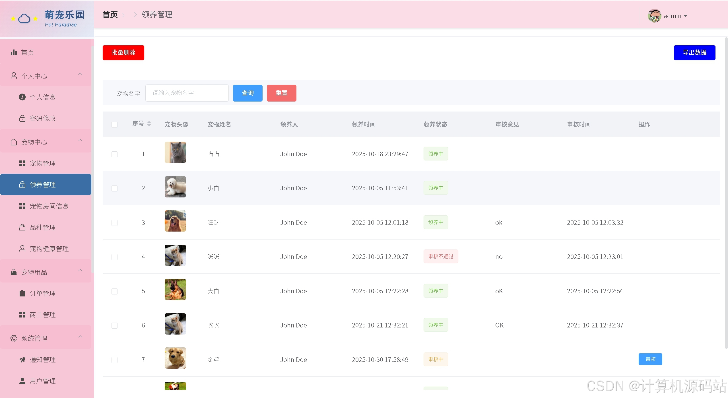Click the grid icon beside 宠物管理
Image resolution: width=728 pixels, height=398 pixels.
click(x=22, y=163)
